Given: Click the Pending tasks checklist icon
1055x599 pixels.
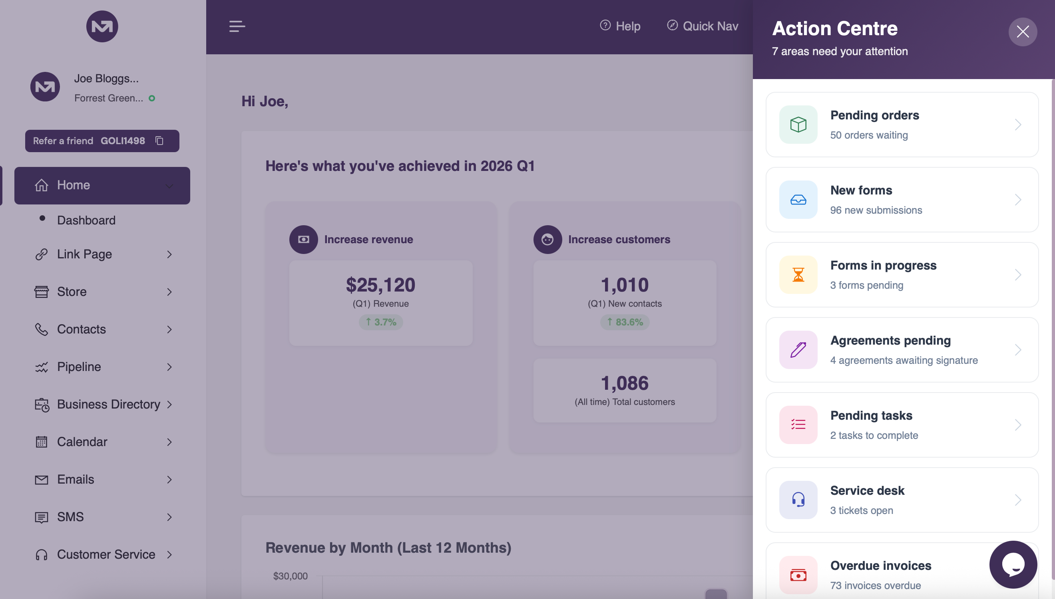Looking at the screenshot, I should [x=798, y=424].
